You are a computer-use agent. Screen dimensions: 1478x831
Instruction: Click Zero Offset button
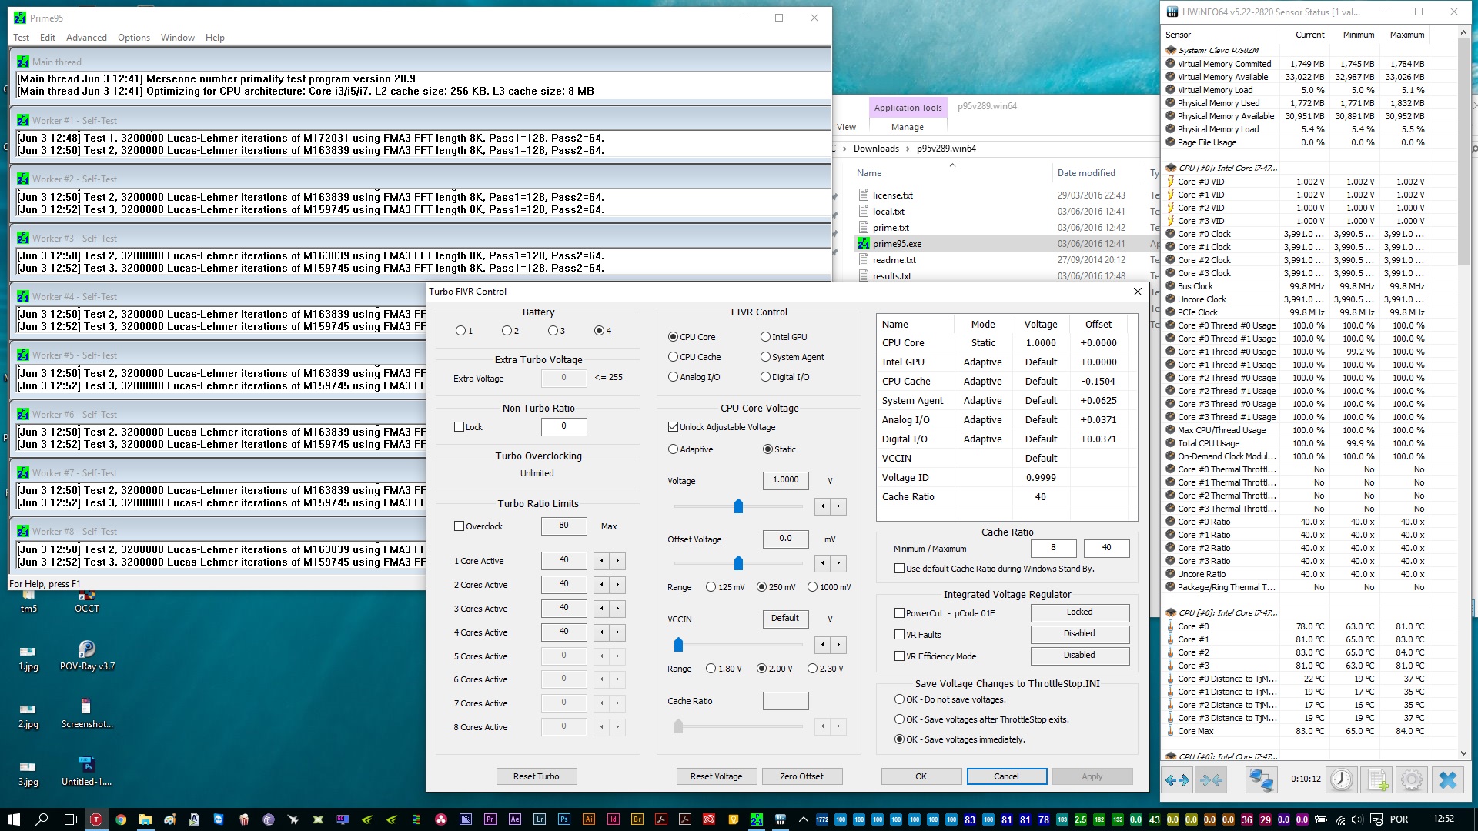click(x=801, y=776)
